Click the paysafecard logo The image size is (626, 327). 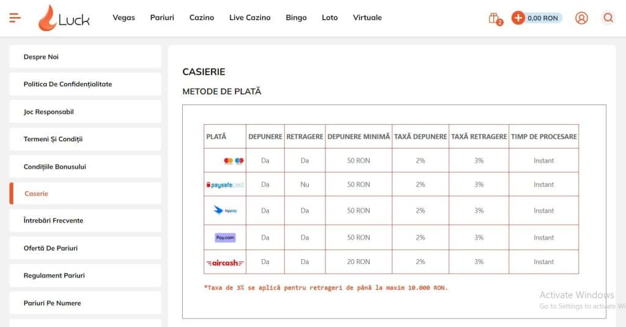tap(225, 185)
